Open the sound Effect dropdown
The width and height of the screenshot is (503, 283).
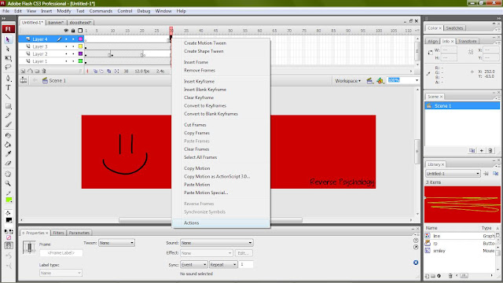coord(206,253)
